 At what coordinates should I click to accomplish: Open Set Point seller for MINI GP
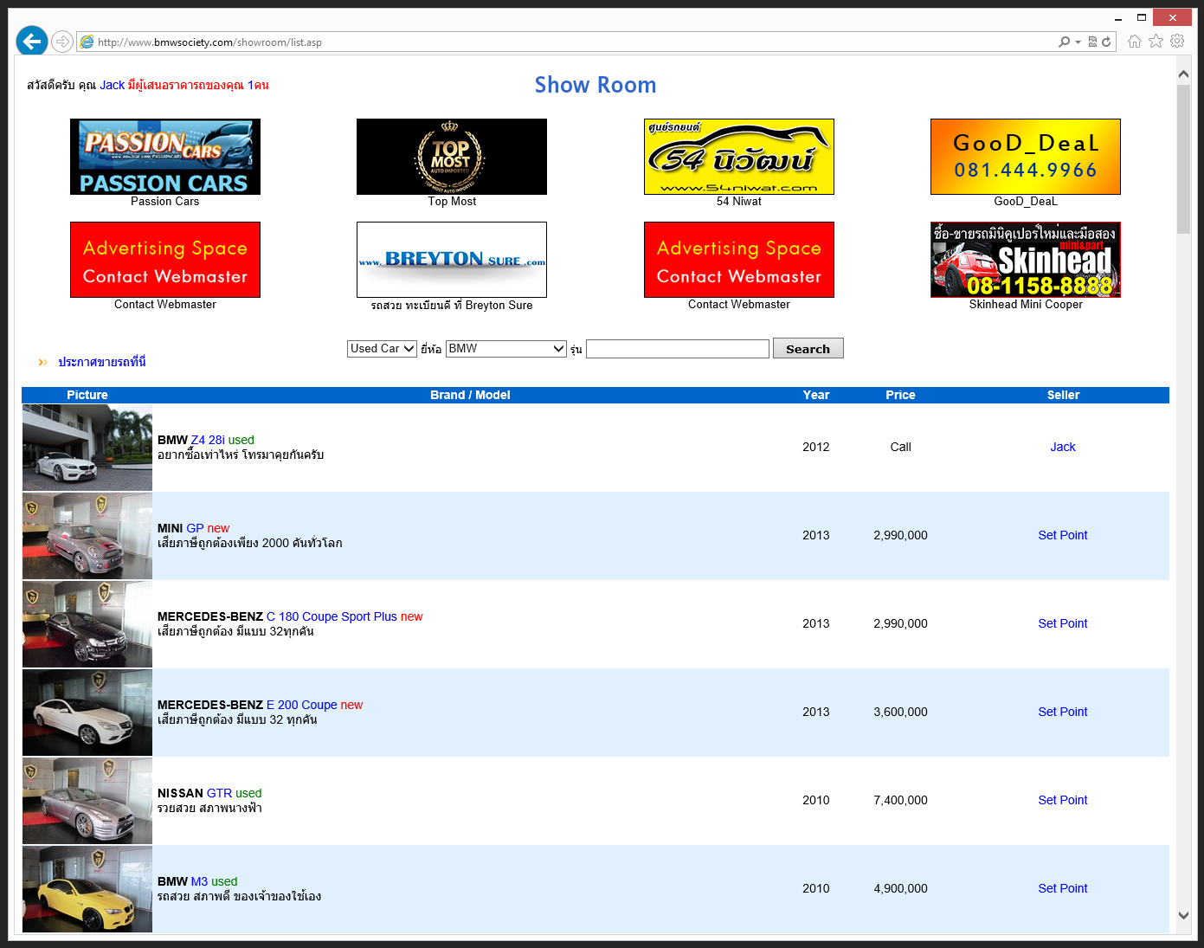(x=1063, y=535)
